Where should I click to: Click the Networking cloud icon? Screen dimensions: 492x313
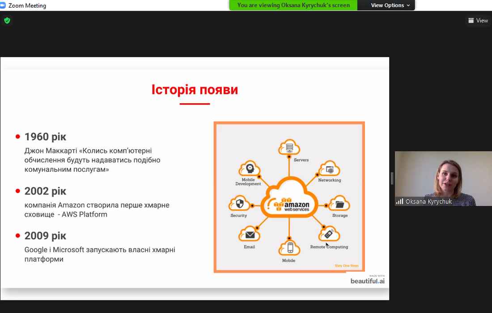(330, 169)
